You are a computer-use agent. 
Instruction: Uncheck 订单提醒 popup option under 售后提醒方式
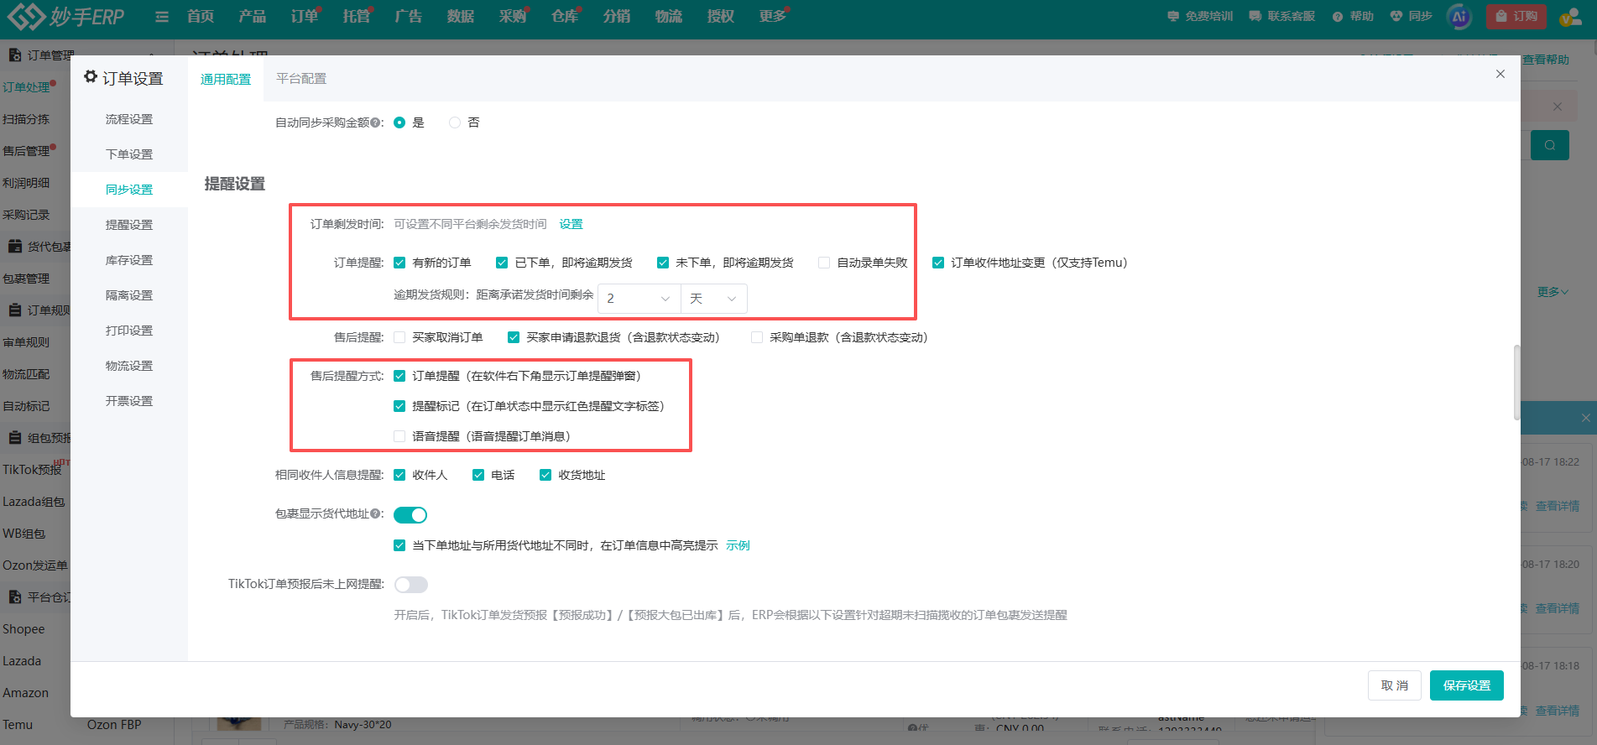point(399,376)
